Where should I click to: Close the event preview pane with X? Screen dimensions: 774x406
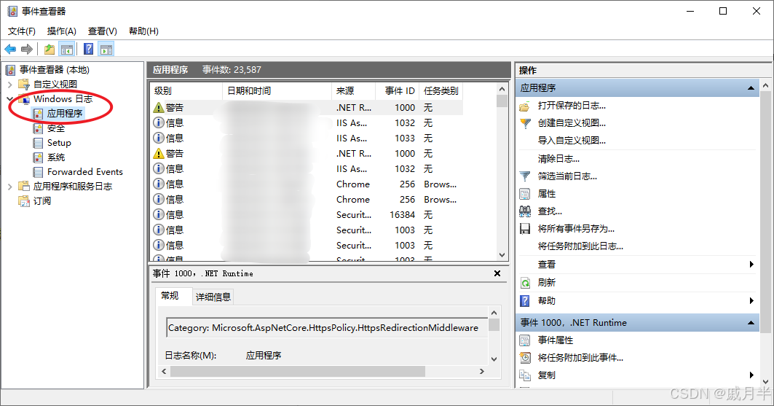click(497, 273)
